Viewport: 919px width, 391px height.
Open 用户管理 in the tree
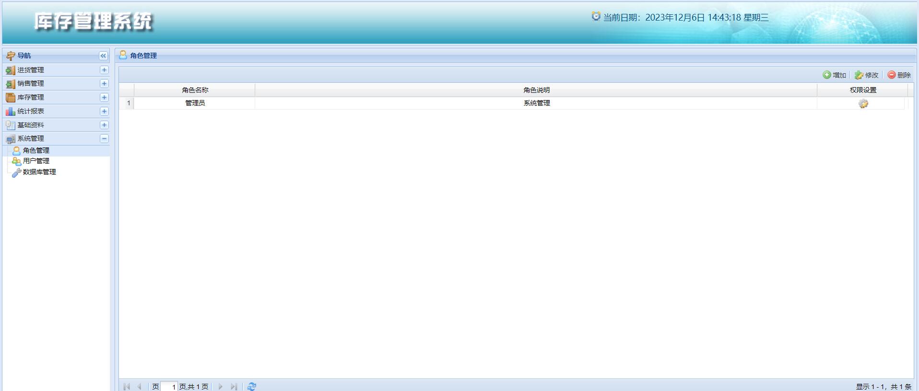click(36, 161)
